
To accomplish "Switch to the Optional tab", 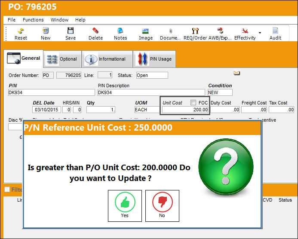I will [x=62, y=59].
